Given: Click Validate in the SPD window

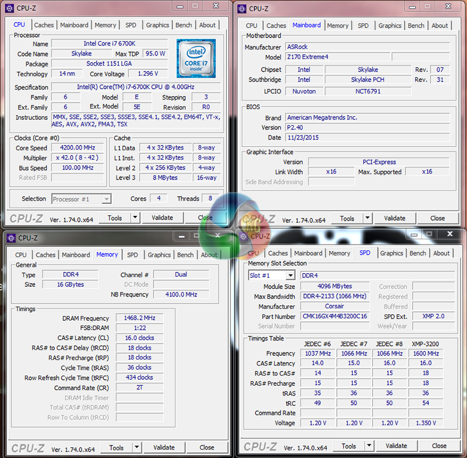Looking at the screenshot, I should coord(396,446).
